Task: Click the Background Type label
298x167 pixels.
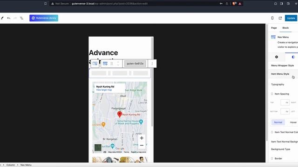Action: [280, 149]
